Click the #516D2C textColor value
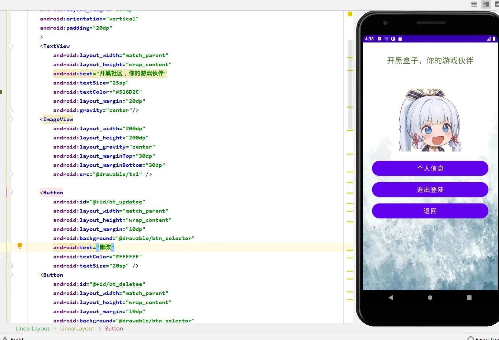This screenshot has width=499, height=340. click(x=129, y=91)
